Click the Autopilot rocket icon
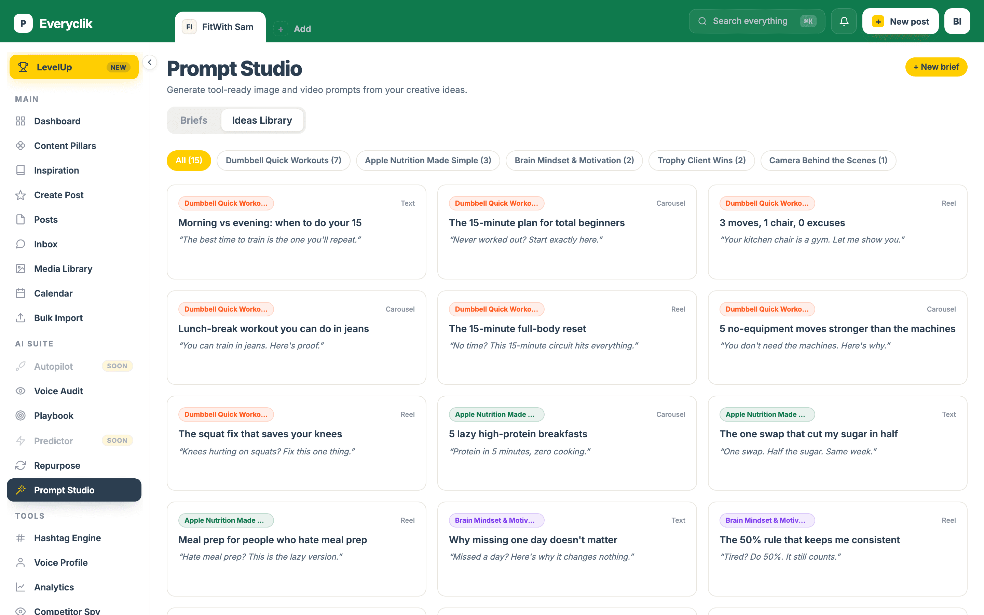 (x=20, y=367)
